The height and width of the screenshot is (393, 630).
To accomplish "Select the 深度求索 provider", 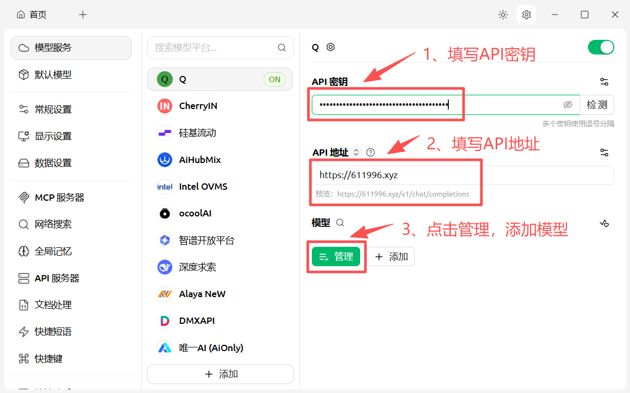I will (220, 267).
